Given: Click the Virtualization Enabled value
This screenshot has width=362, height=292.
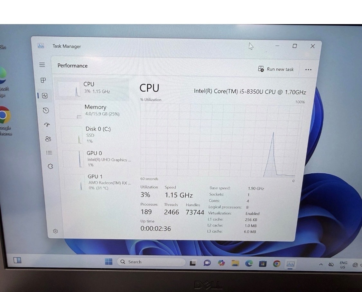Looking at the screenshot, I should [252, 214].
